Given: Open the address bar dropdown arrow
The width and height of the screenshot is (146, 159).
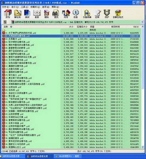Looking at the screenshot, I should click(x=142, y=22).
